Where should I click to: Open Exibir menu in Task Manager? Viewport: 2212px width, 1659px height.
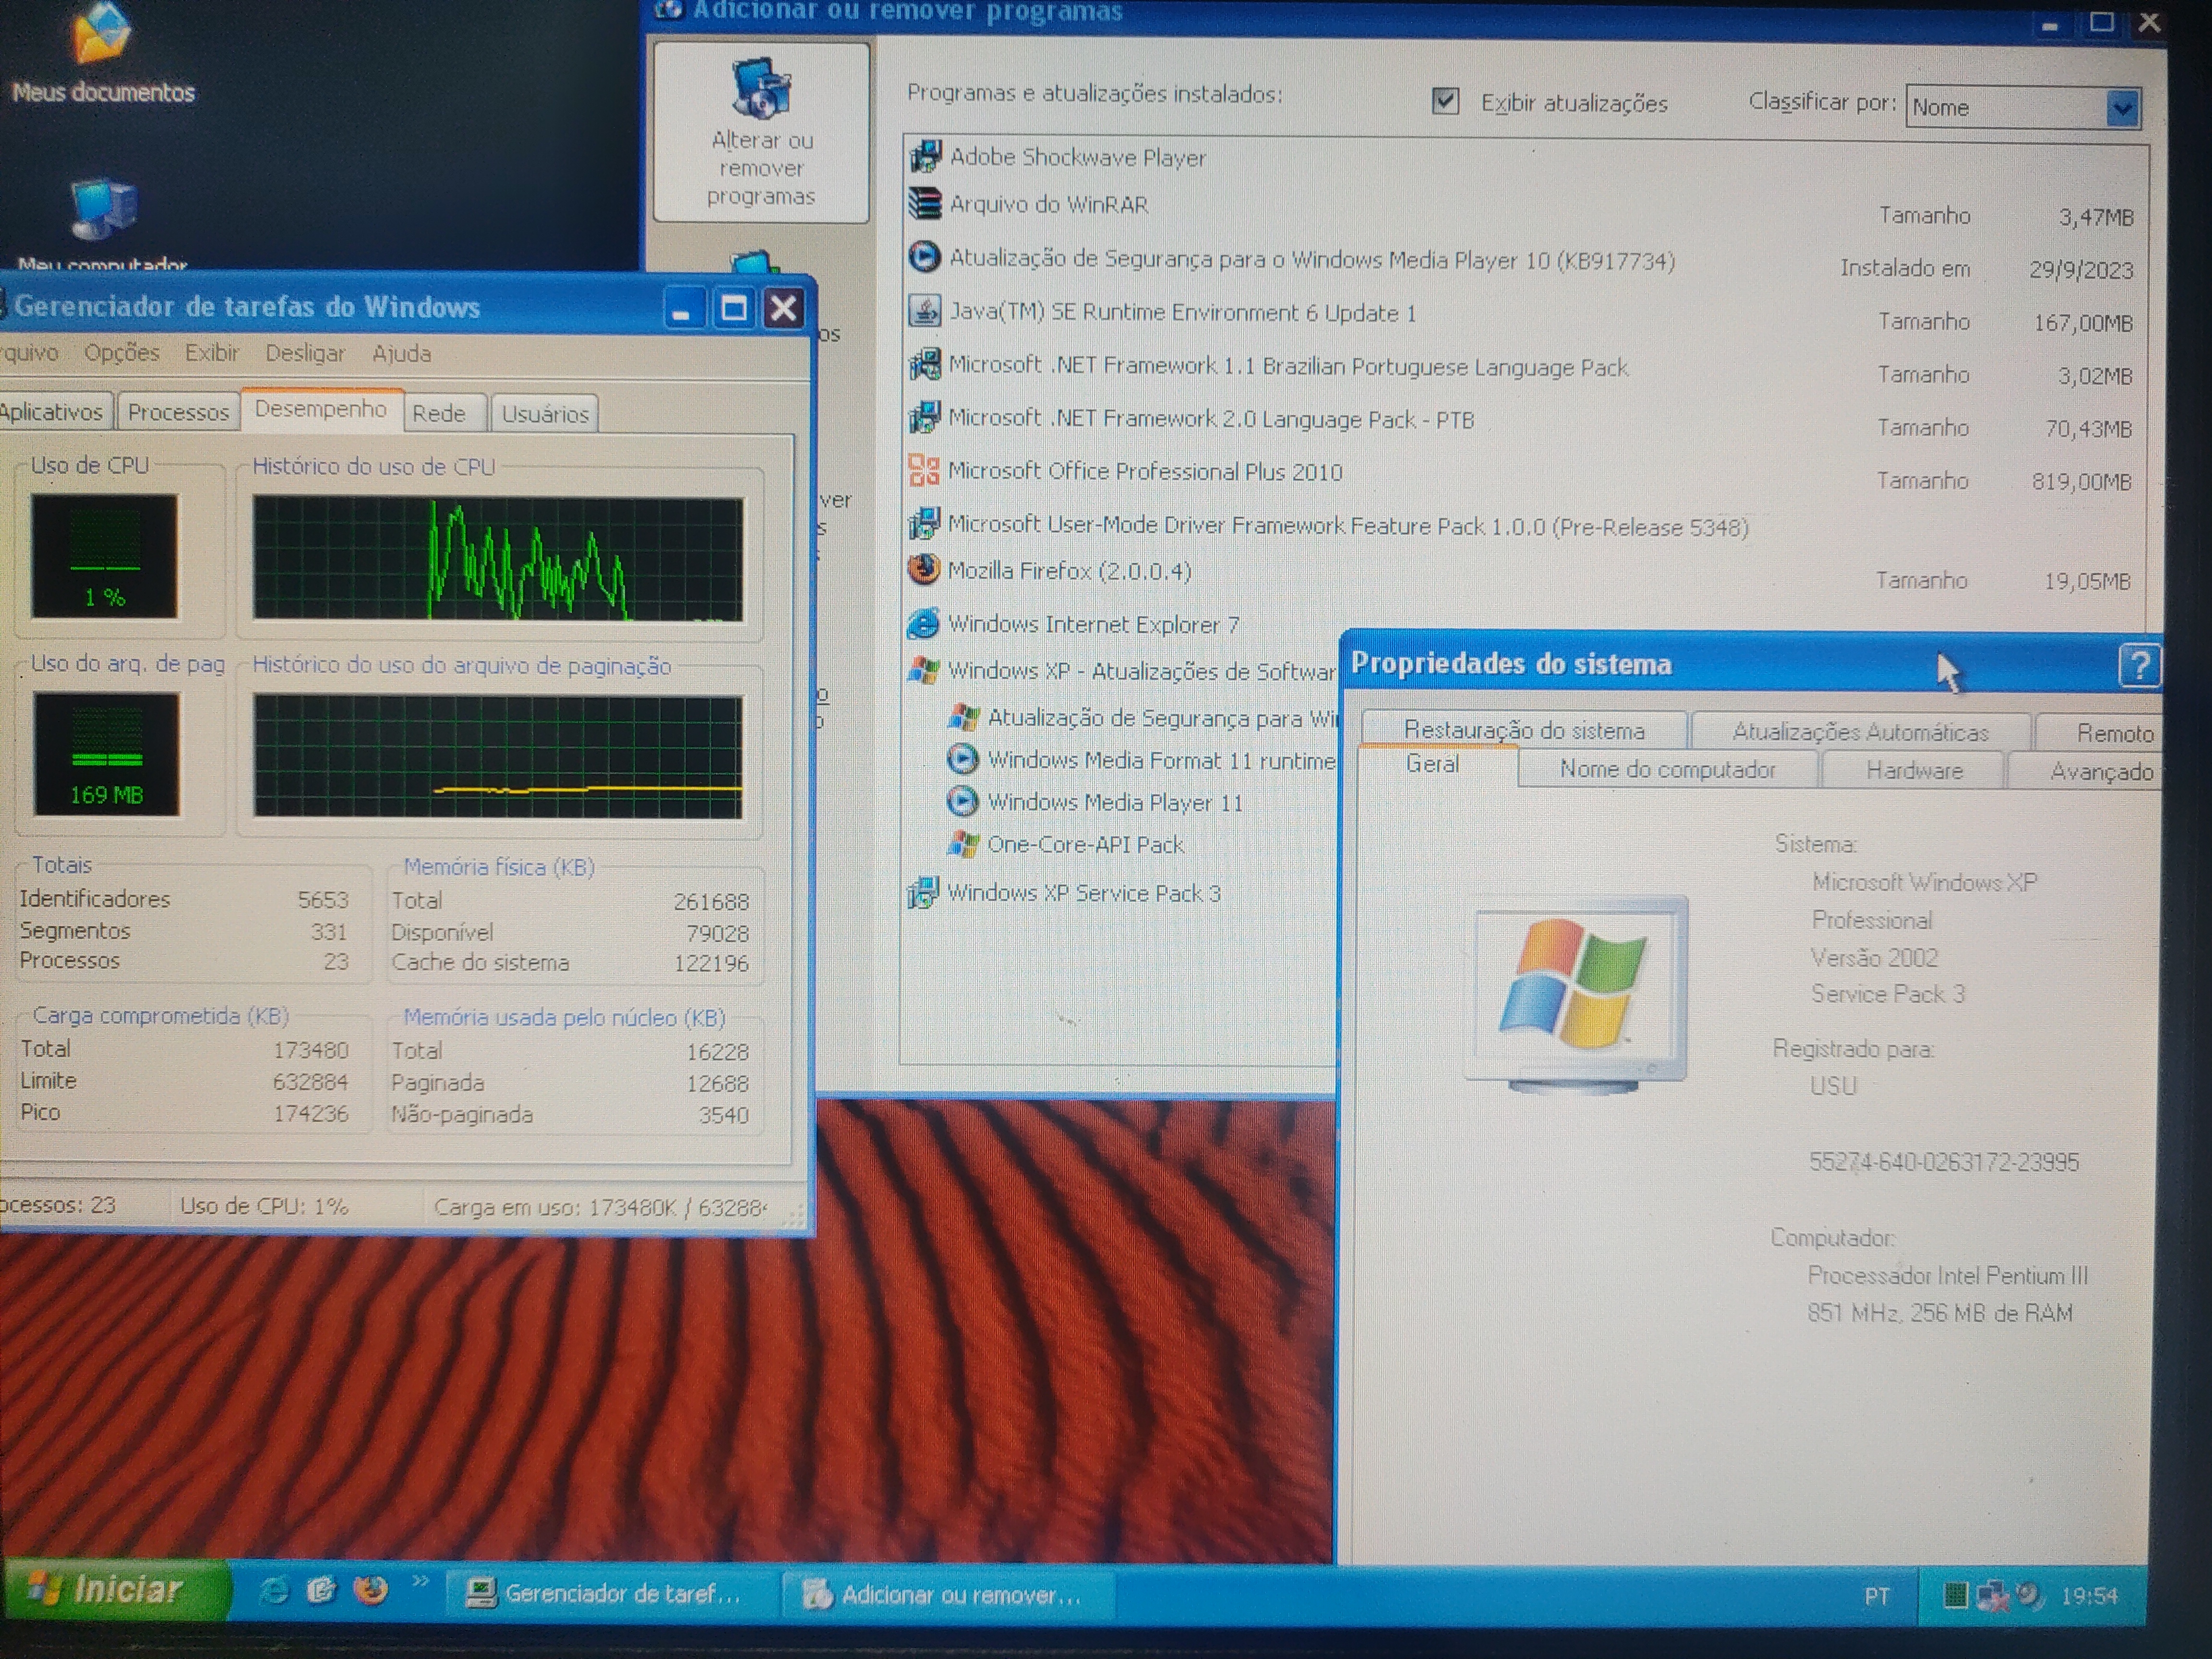(211, 353)
